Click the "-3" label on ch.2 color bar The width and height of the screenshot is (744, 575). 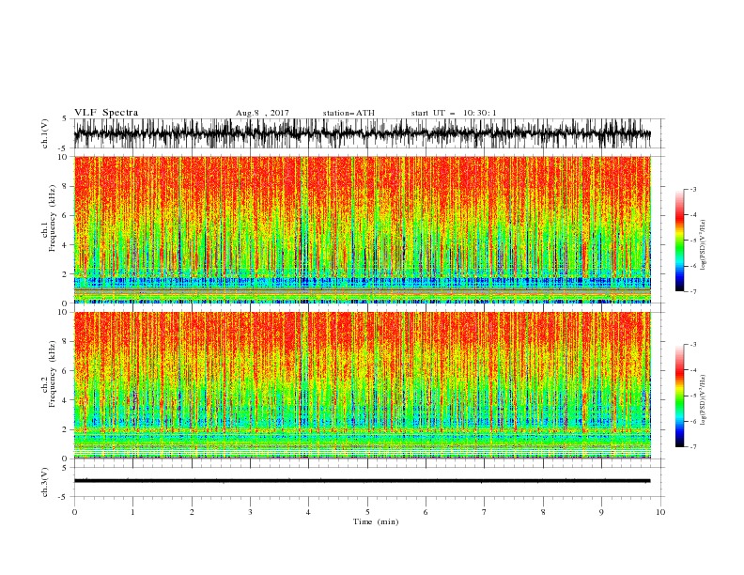pos(693,345)
